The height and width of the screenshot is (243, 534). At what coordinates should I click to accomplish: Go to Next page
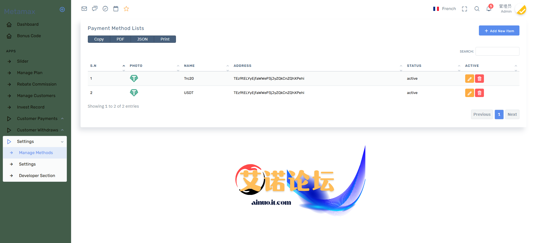[x=512, y=114]
